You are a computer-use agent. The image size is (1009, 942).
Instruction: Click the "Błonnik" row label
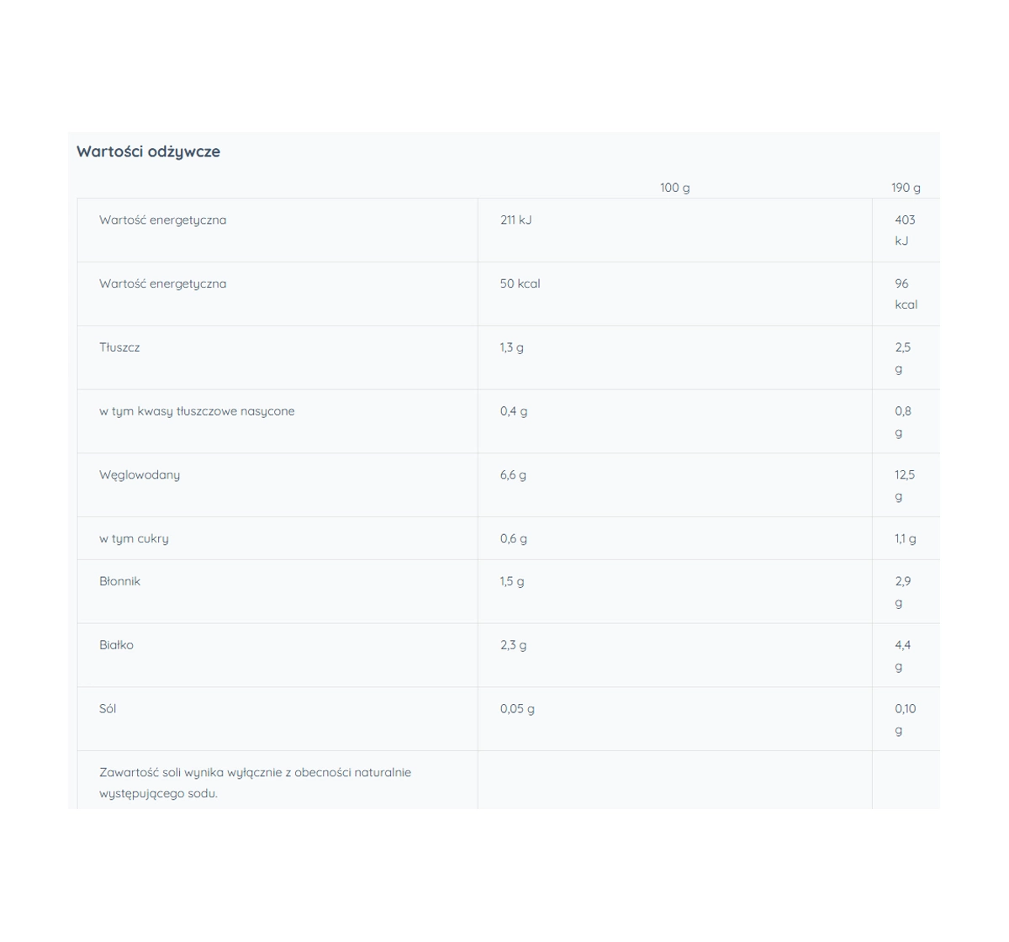pos(119,581)
